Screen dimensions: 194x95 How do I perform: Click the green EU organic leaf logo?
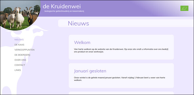[x=184, y=8]
